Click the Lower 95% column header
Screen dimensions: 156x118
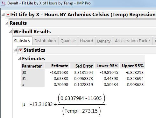[107, 66]
